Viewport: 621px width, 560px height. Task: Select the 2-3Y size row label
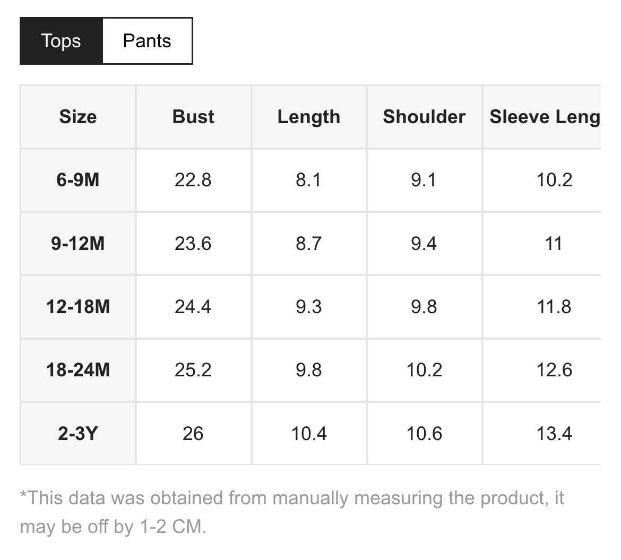[78, 434]
